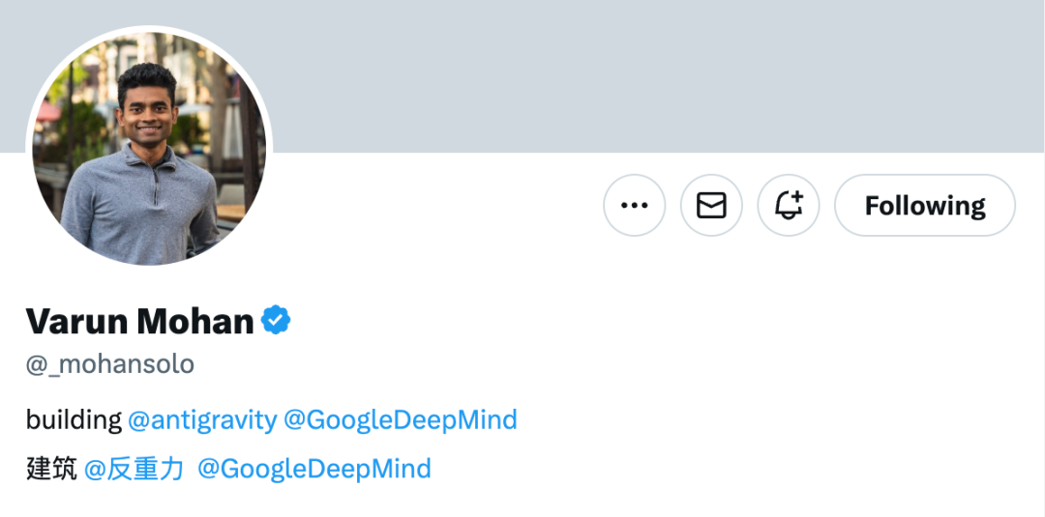Viewport: 1045px width, 517px height.
Task: Click the envelope message icon
Action: [x=711, y=205]
